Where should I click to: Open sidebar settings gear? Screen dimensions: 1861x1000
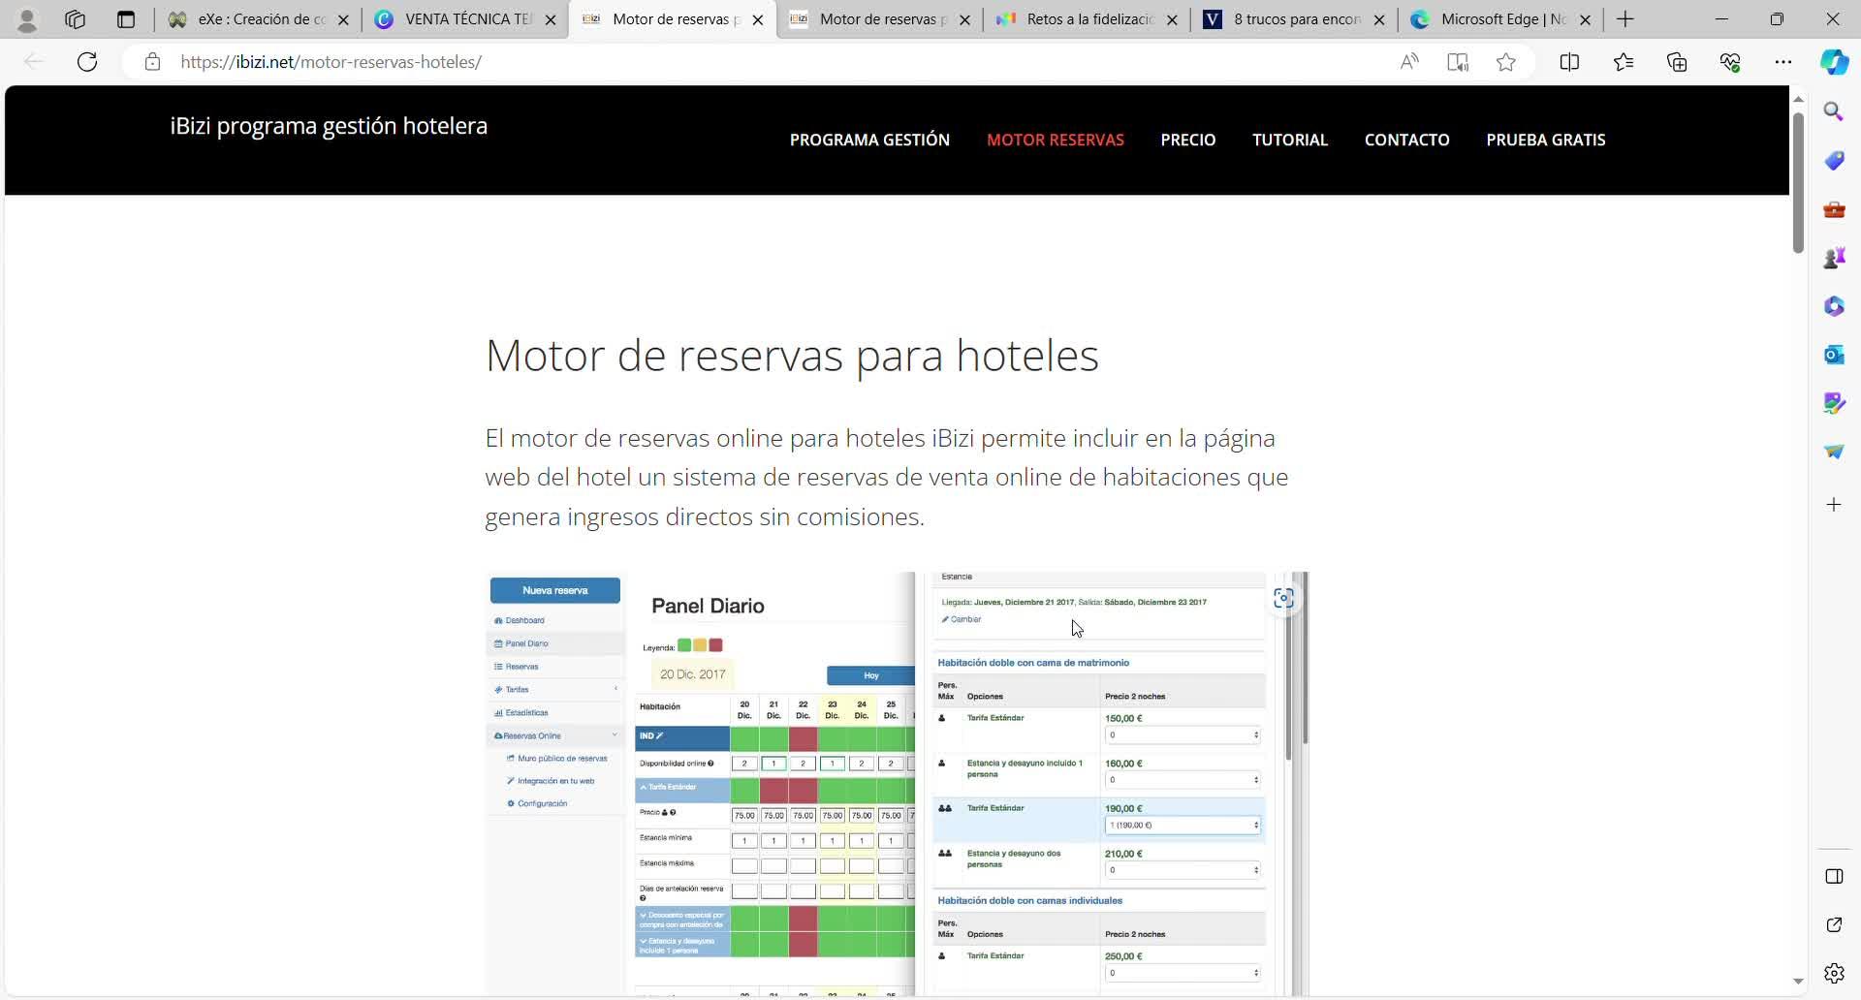(x=1834, y=973)
